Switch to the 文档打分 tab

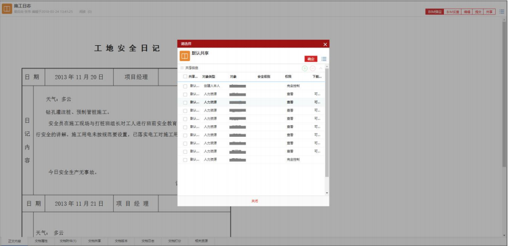174,241
